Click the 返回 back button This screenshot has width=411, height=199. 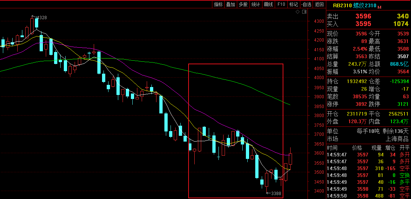click(x=319, y=4)
